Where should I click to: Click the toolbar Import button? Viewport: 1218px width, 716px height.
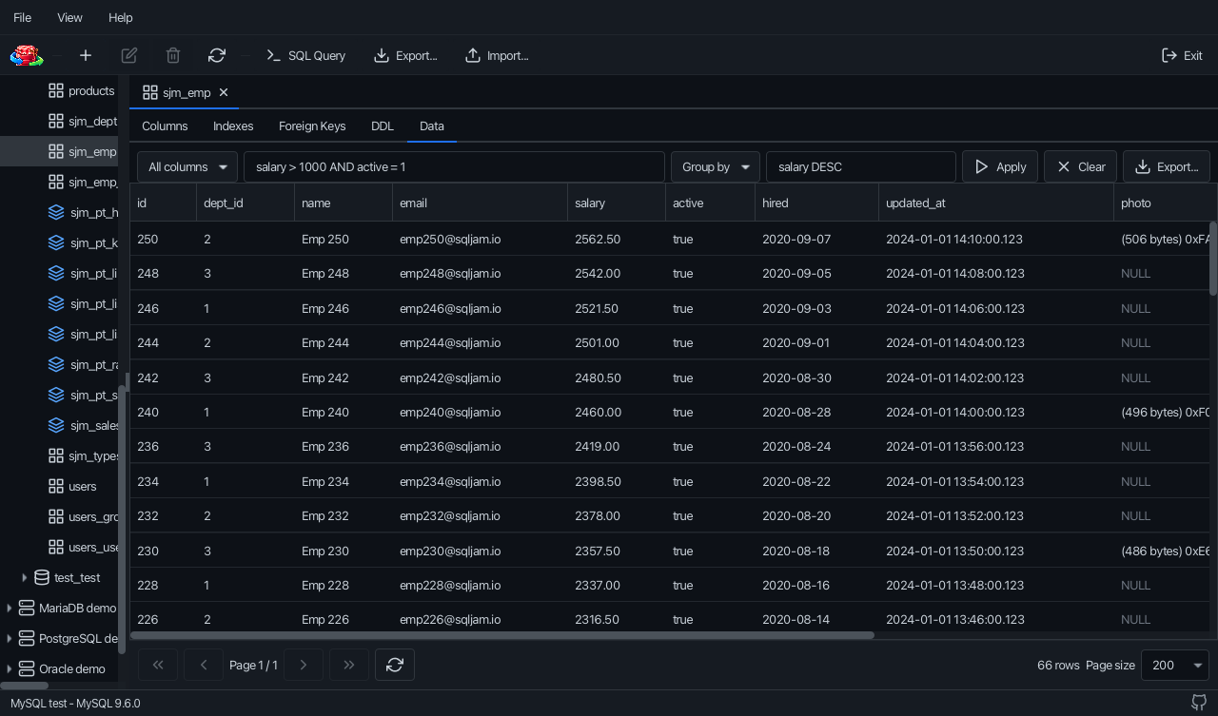[x=497, y=56]
